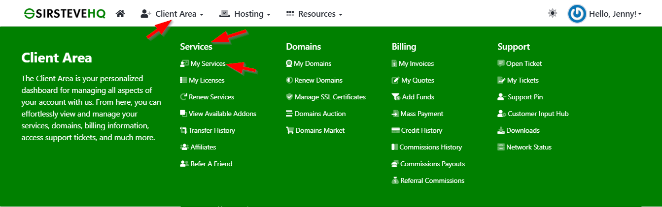Open Referral Commissions
The width and height of the screenshot is (662, 207).
(x=433, y=180)
